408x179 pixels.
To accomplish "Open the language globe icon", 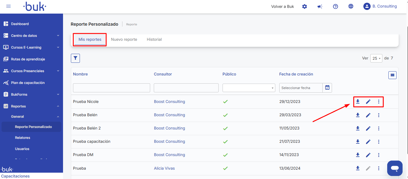I will (351, 6).
